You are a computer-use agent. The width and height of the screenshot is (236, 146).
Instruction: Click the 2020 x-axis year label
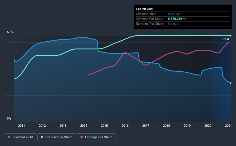[208, 126]
